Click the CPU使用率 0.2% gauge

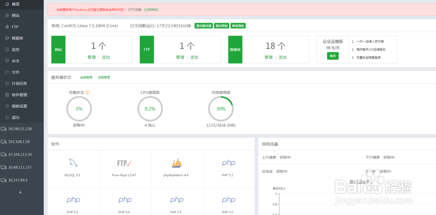click(x=150, y=109)
